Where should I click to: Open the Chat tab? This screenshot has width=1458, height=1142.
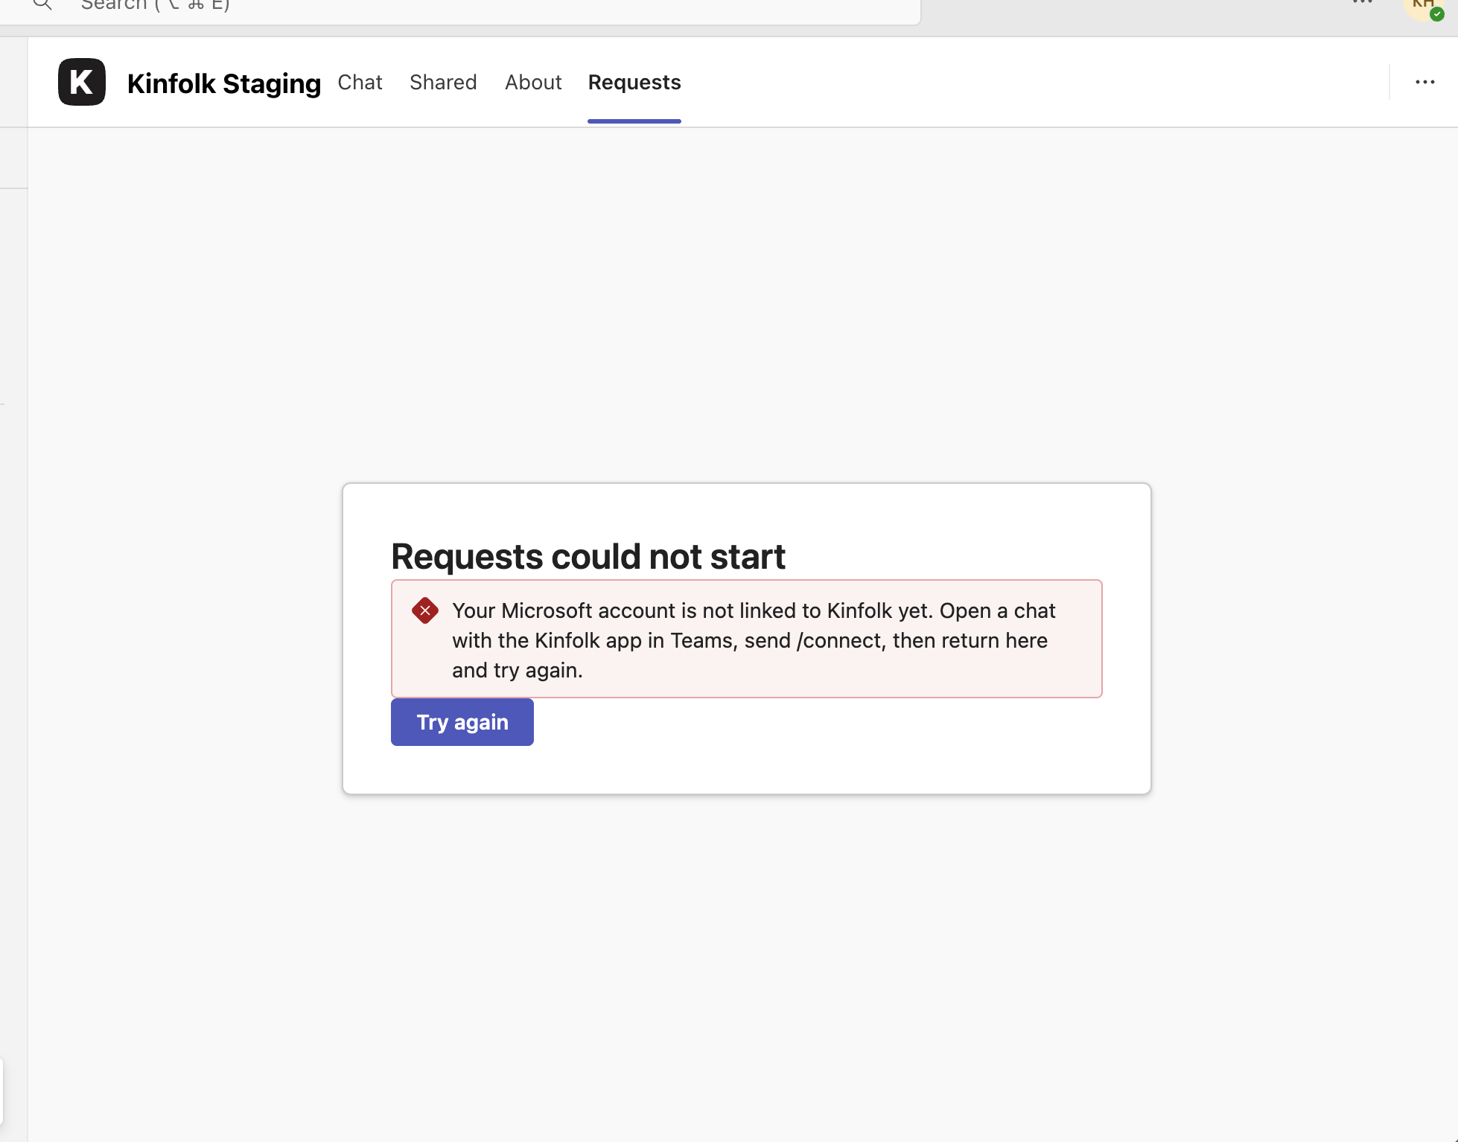pyautogui.click(x=360, y=82)
